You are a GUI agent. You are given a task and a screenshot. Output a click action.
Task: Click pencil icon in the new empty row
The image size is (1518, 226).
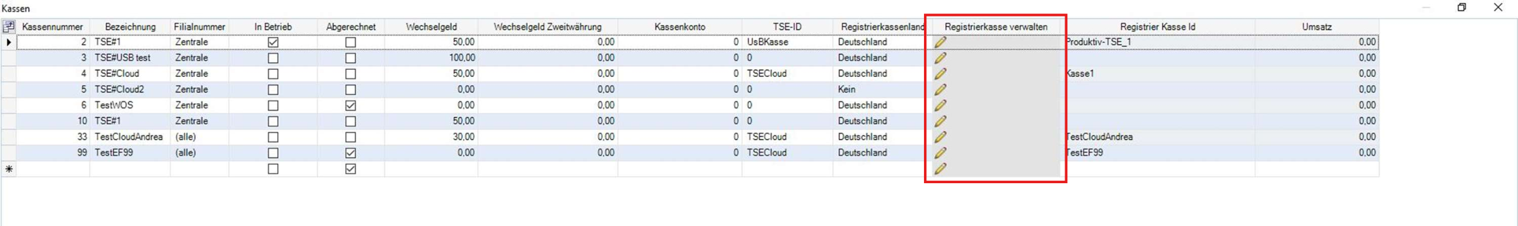(x=940, y=168)
